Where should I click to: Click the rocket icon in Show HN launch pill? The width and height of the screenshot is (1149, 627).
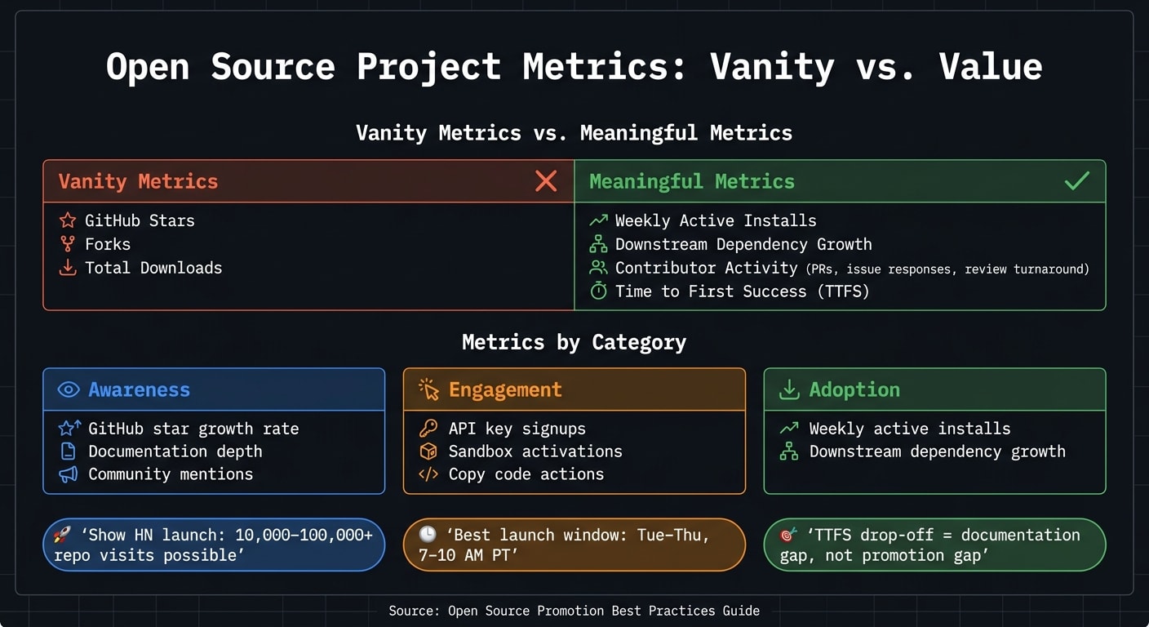[62, 536]
